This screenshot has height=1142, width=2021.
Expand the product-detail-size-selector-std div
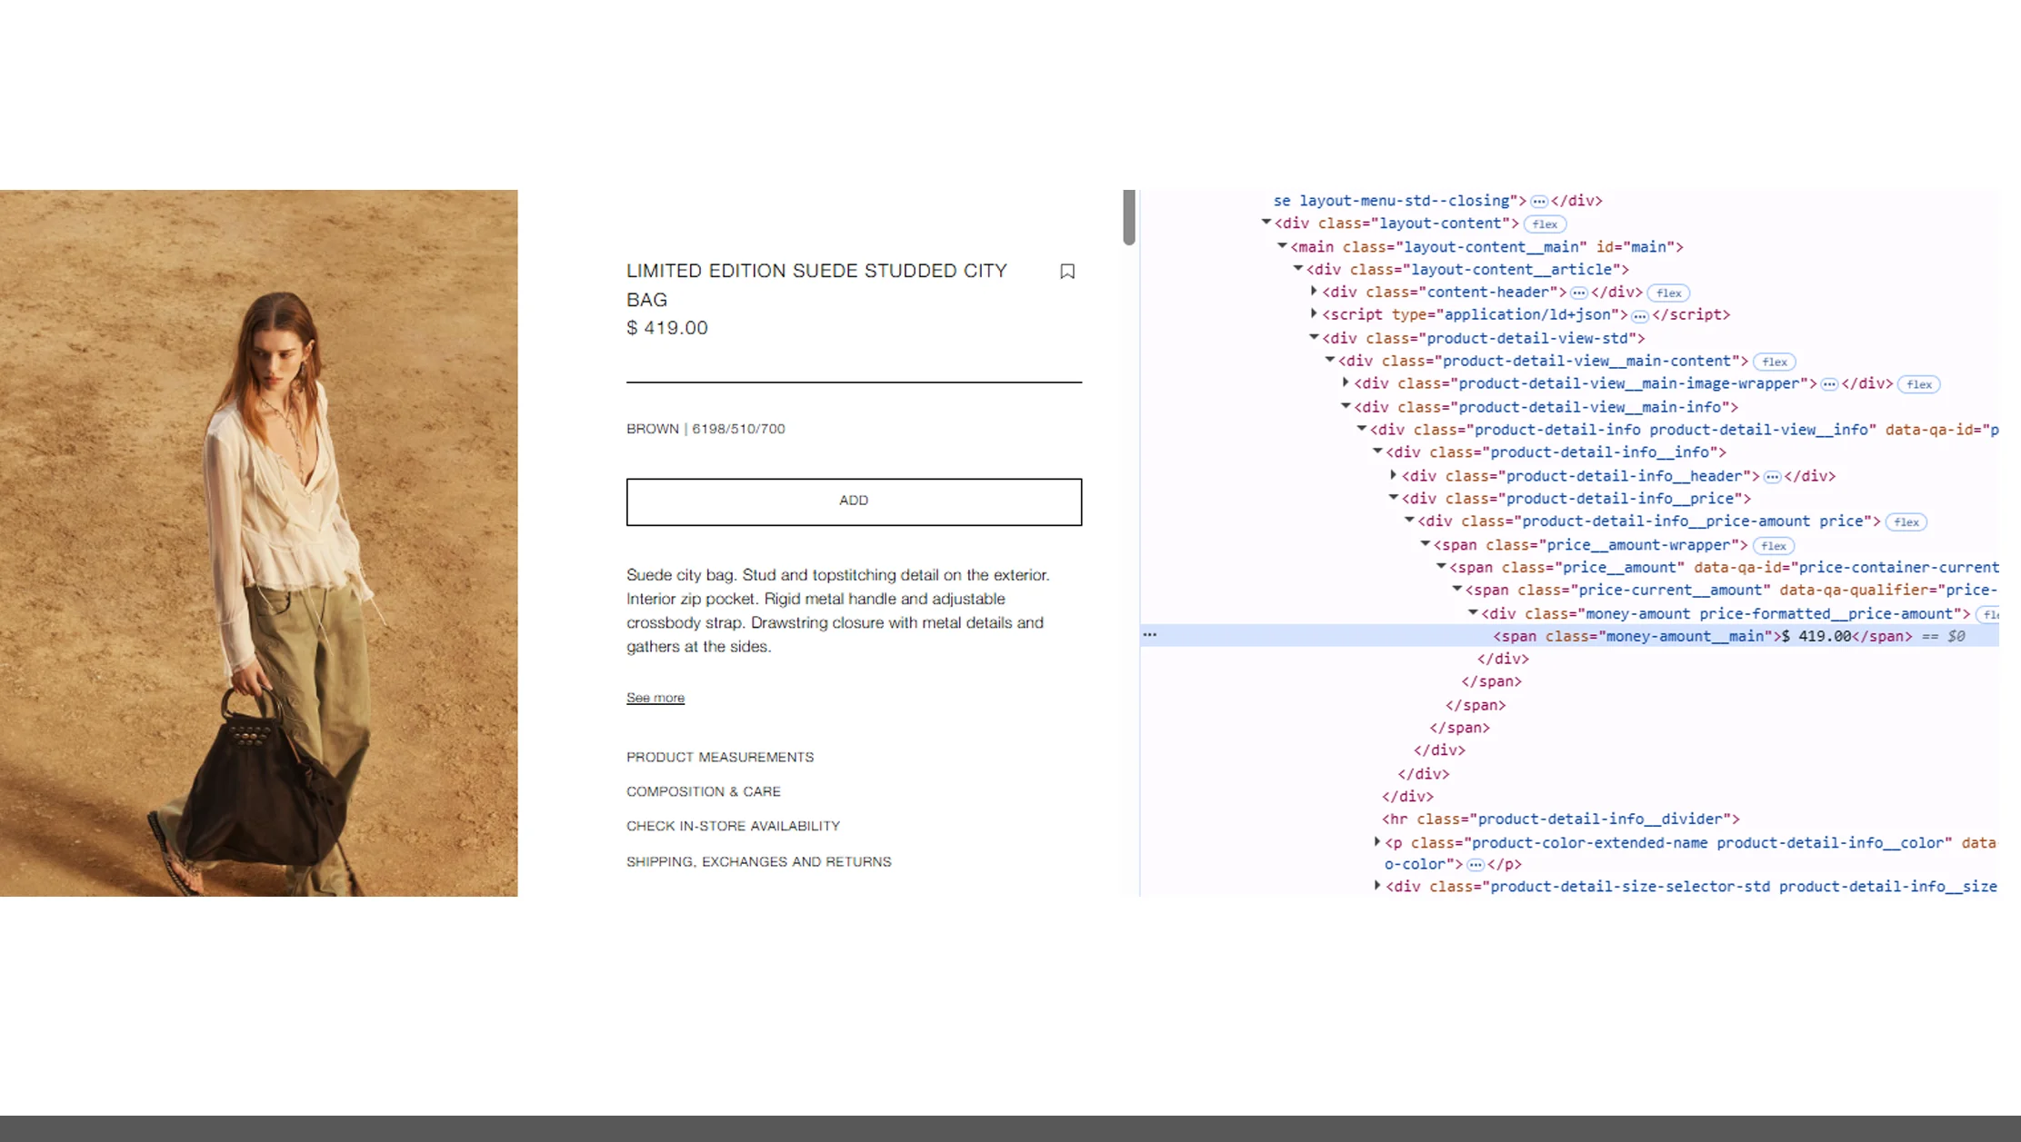[x=1377, y=886]
